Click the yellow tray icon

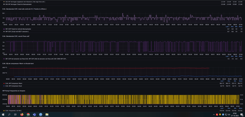click(x=220, y=115)
